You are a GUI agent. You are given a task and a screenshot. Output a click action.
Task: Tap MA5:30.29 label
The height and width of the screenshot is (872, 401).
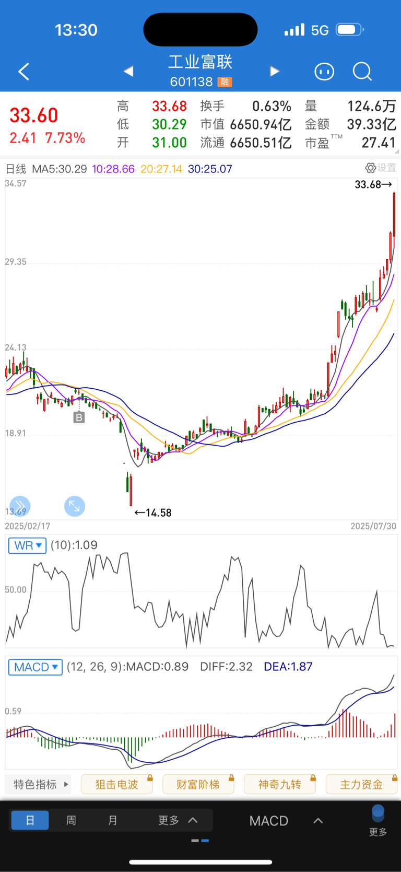60,169
